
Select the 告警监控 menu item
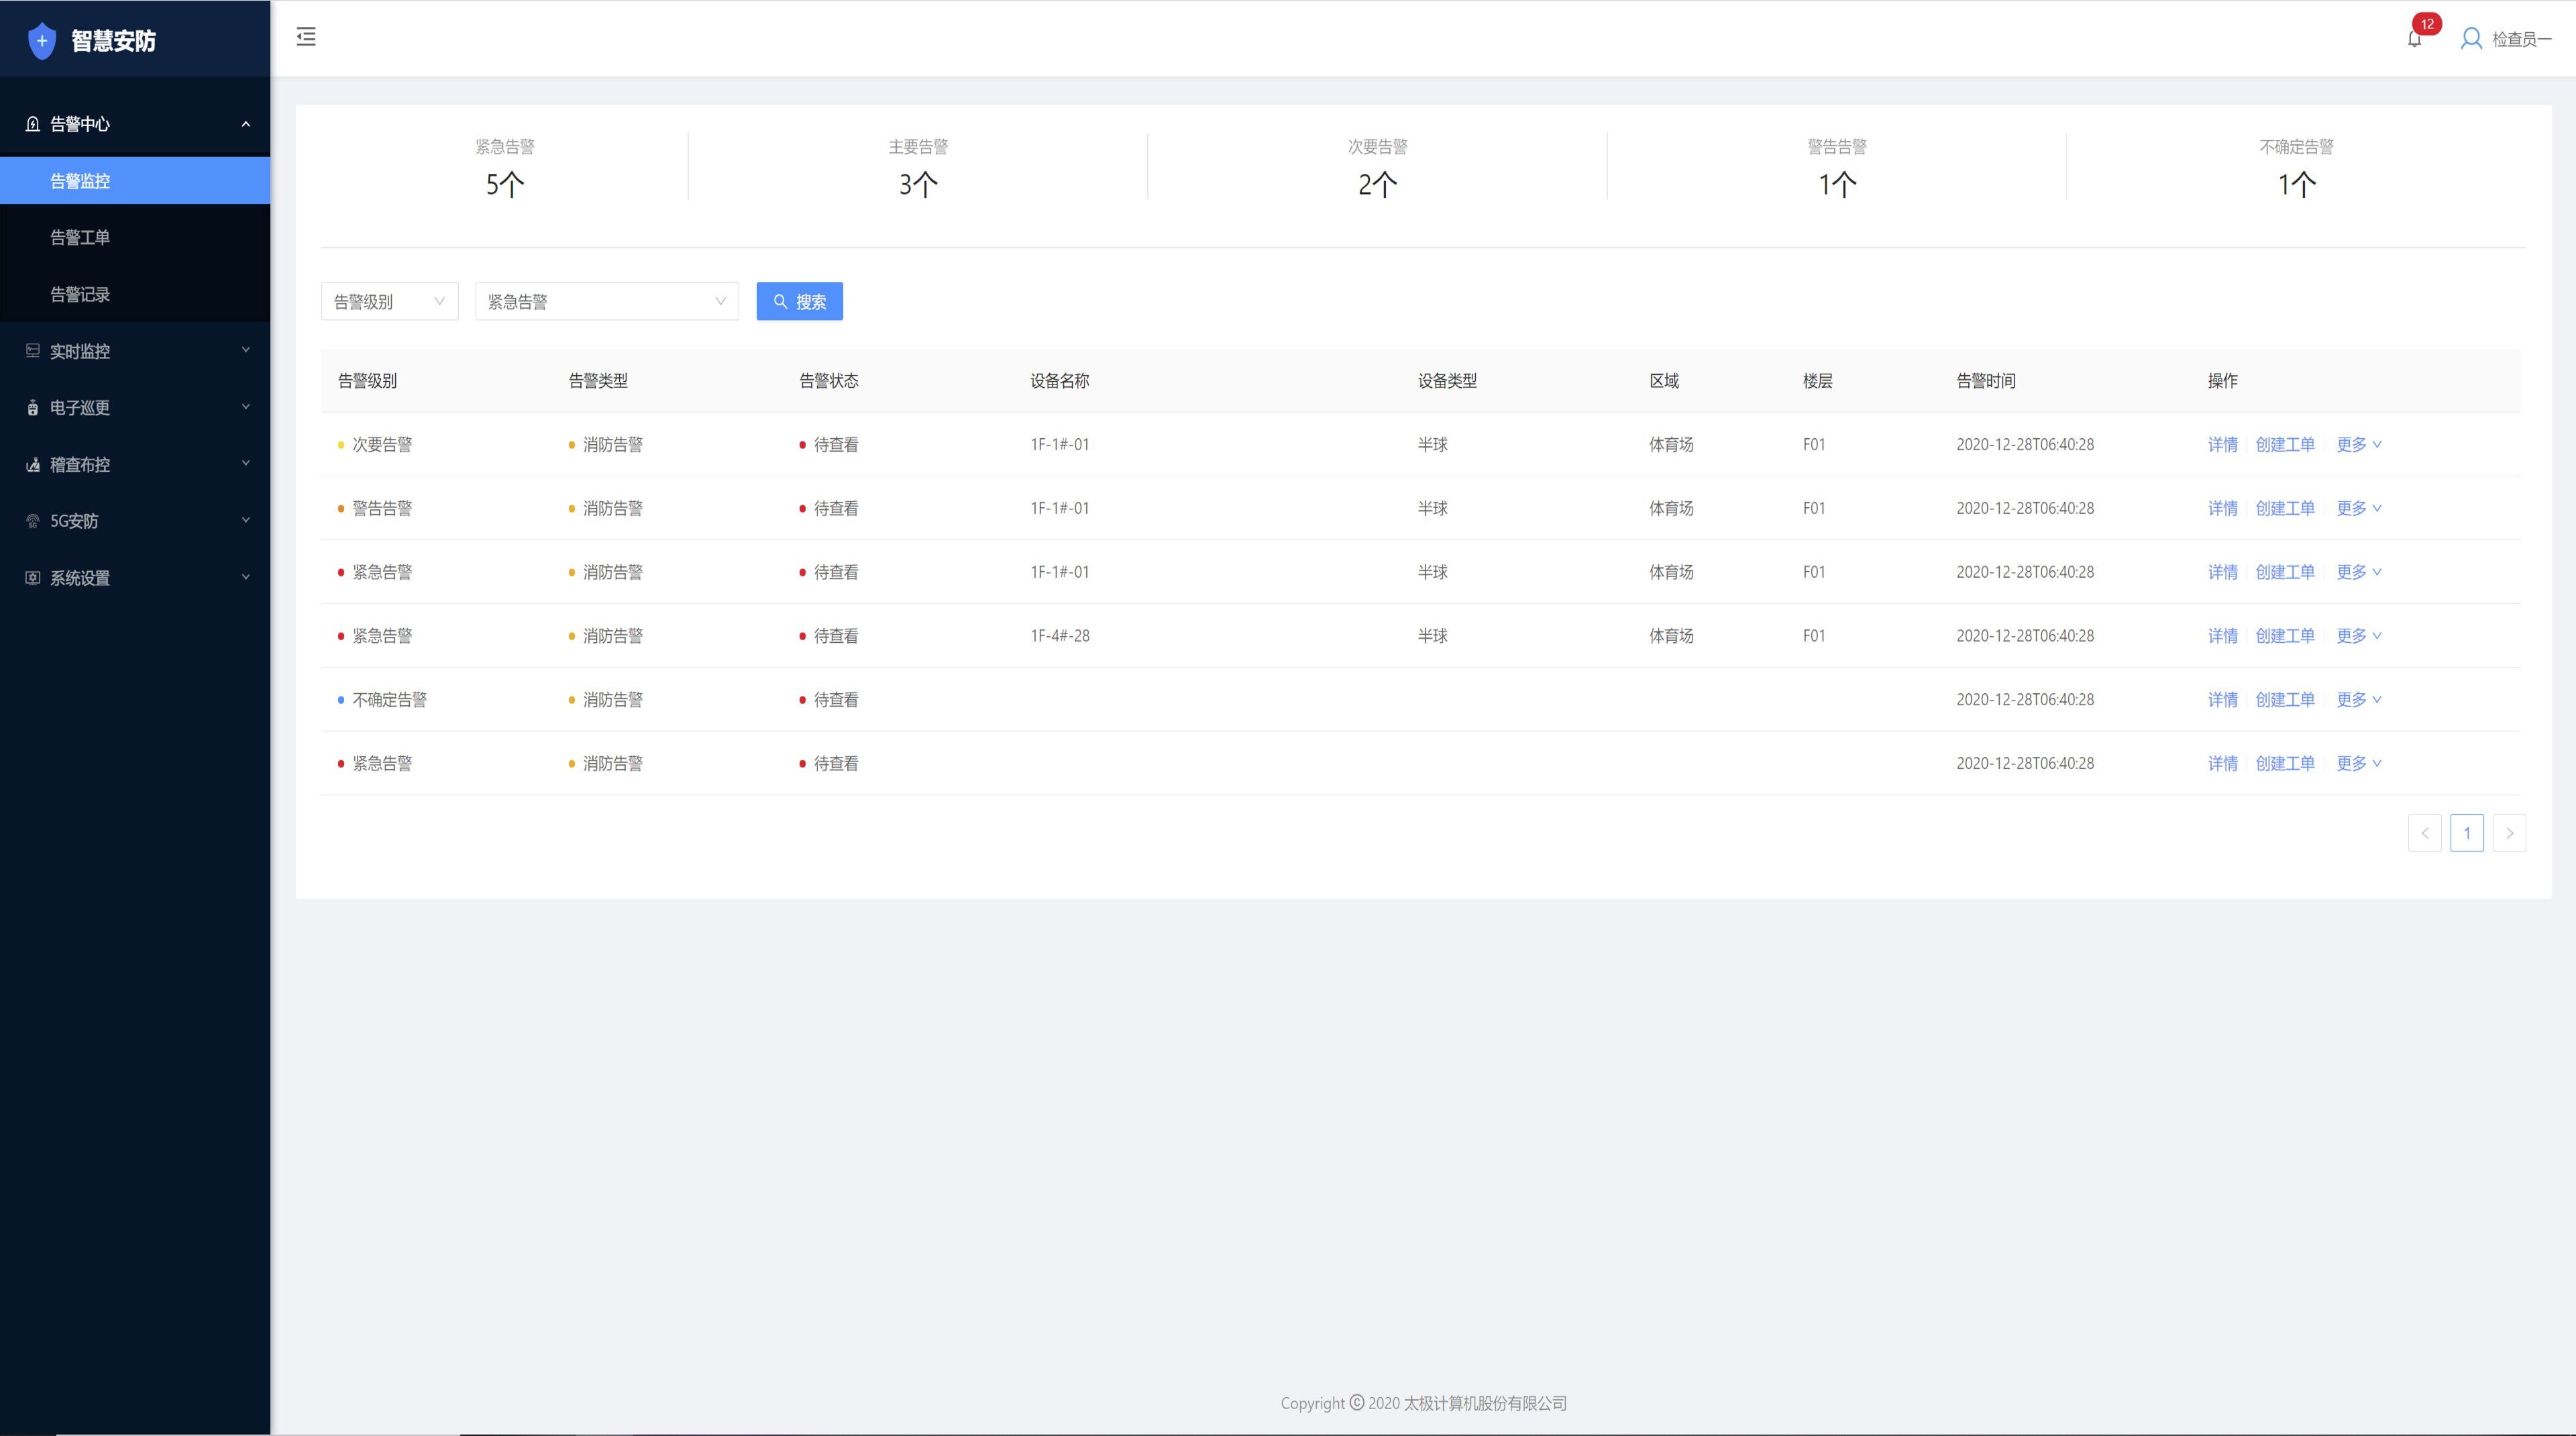[135, 181]
